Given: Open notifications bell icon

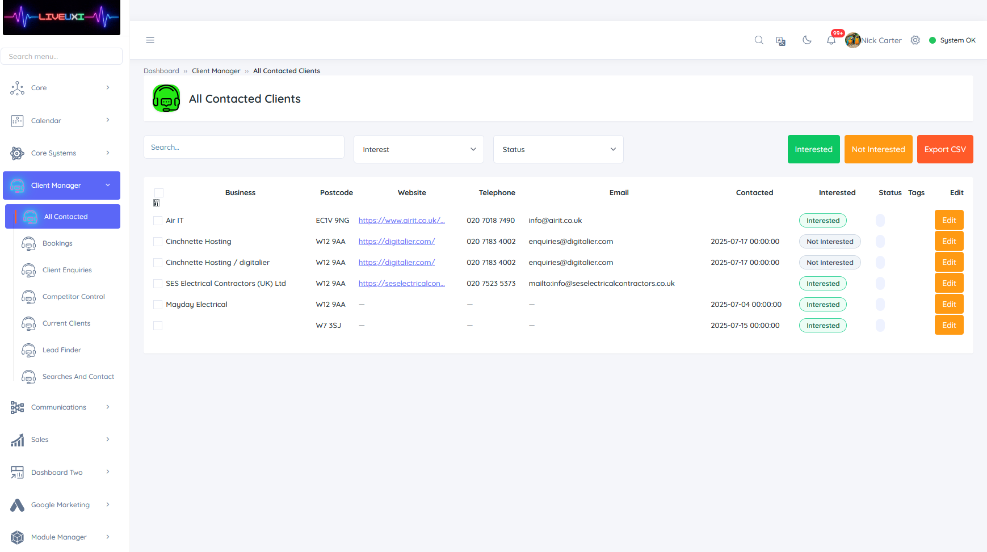Looking at the screenshot, I should click(831, 40).
